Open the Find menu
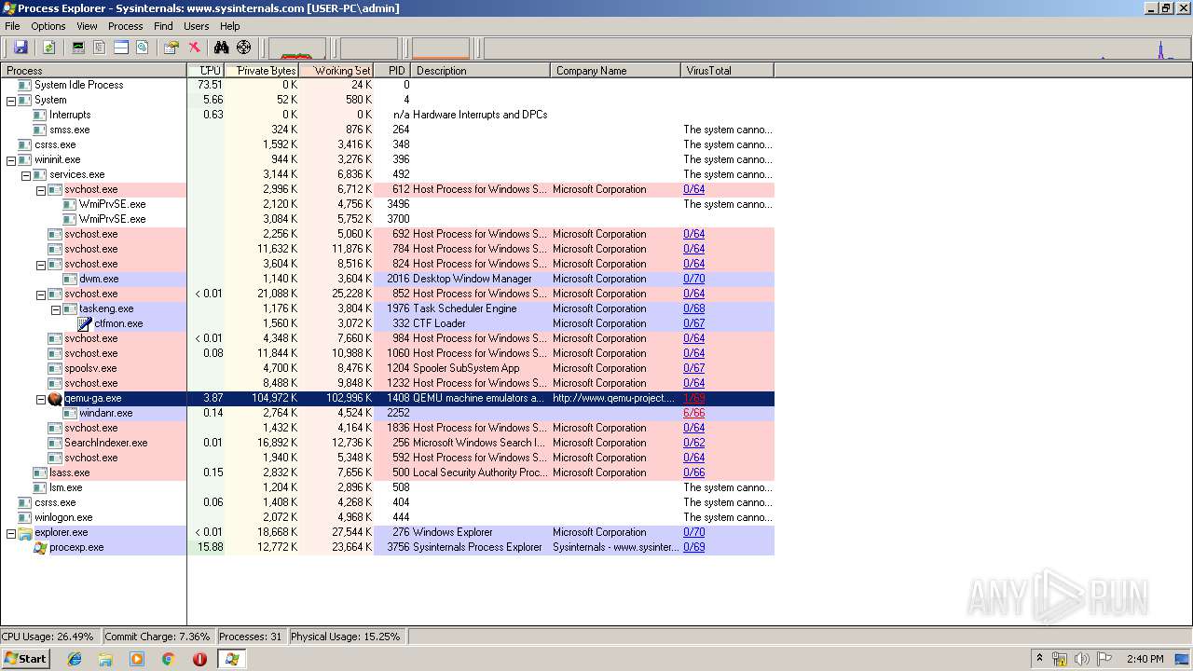Screen dimensions: 1193x671 click(163, 26)
